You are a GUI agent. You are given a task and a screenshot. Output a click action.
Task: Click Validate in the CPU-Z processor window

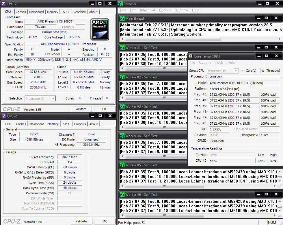point(81,109)
